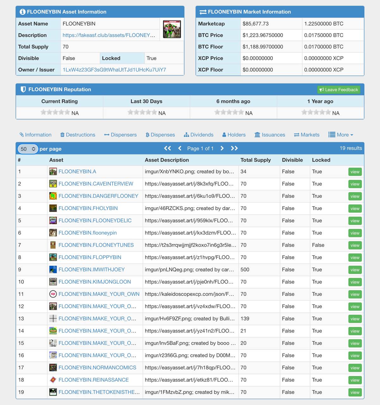Click the Last 30 Days rating stars
The image size is (380, 405).
pos(142,112)
